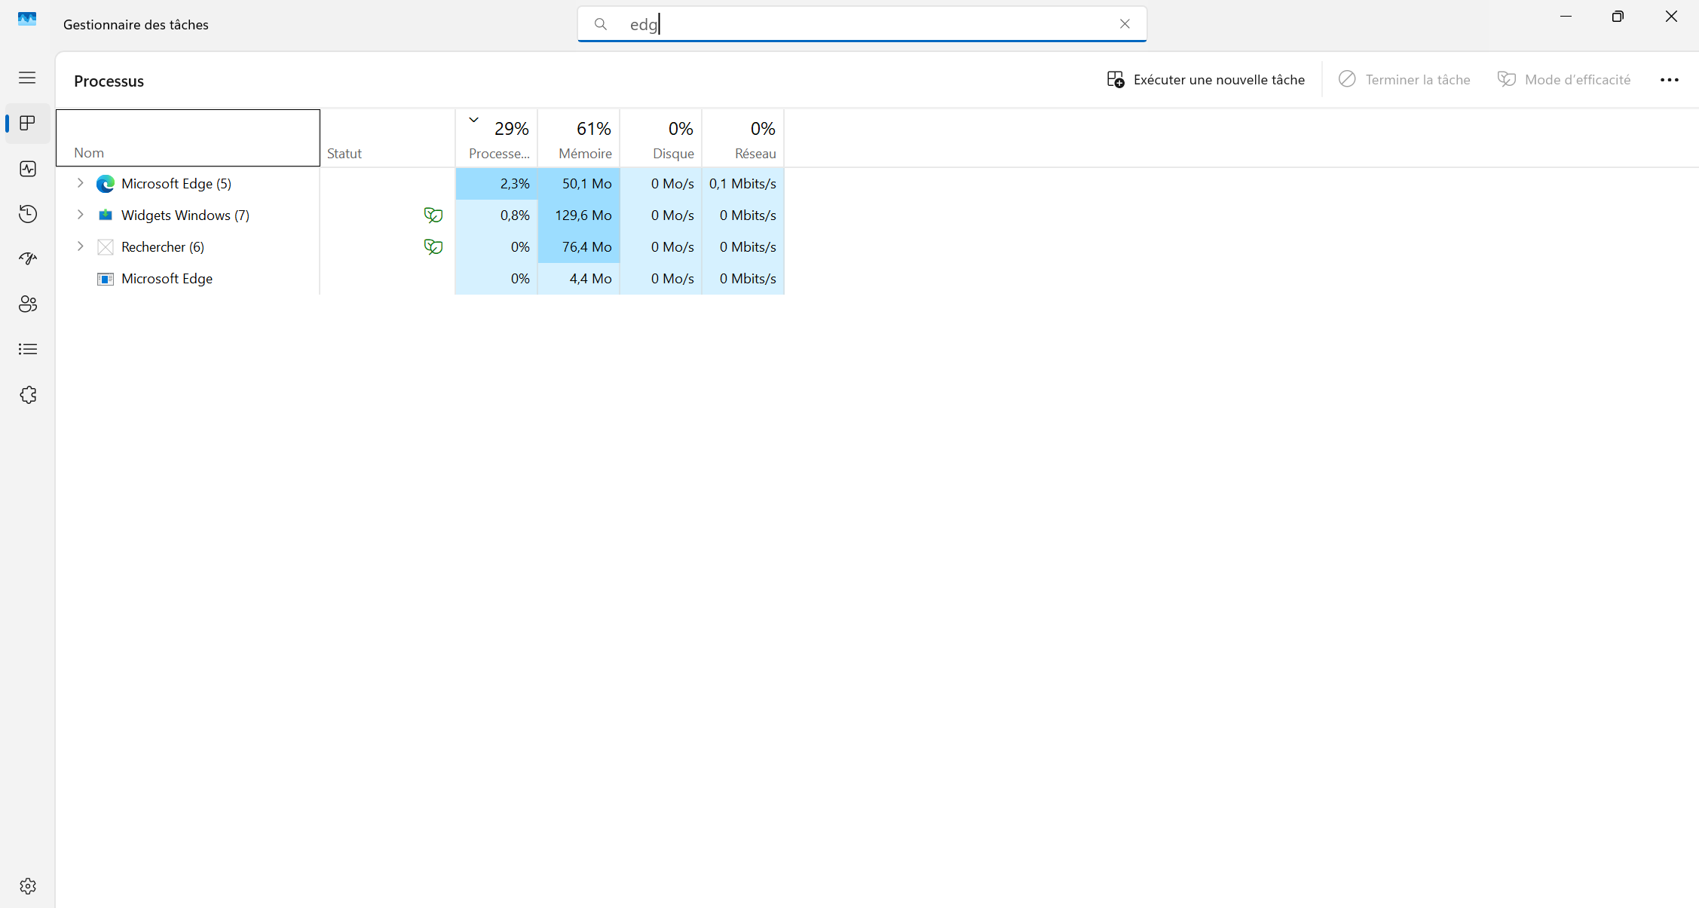Open the App history page in sidebar
This screenshot has height=908, width=1699.
pyautogui.click(x=28, y=214)
